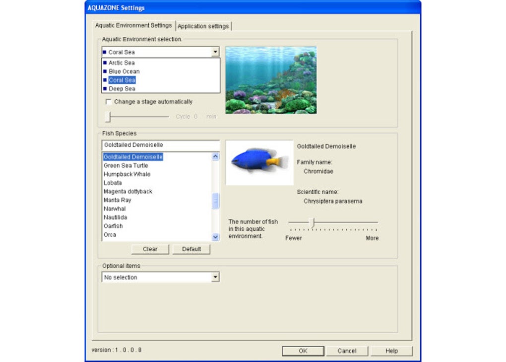Confirm settings with the OK button
This screenshot has width=506, height=362.
(303, 351)
